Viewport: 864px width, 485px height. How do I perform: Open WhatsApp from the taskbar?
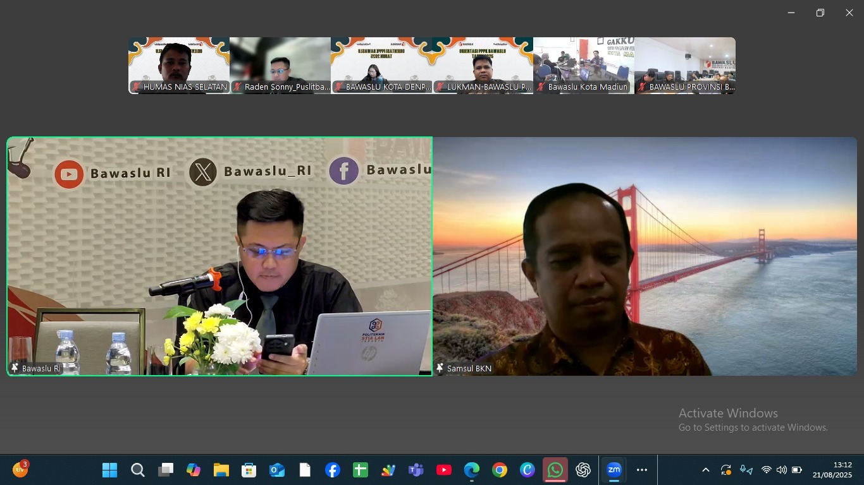(555, 470)
